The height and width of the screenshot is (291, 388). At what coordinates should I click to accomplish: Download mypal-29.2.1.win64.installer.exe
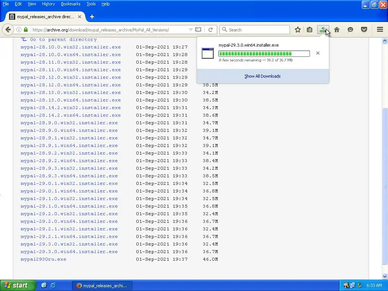click(69, 236)
